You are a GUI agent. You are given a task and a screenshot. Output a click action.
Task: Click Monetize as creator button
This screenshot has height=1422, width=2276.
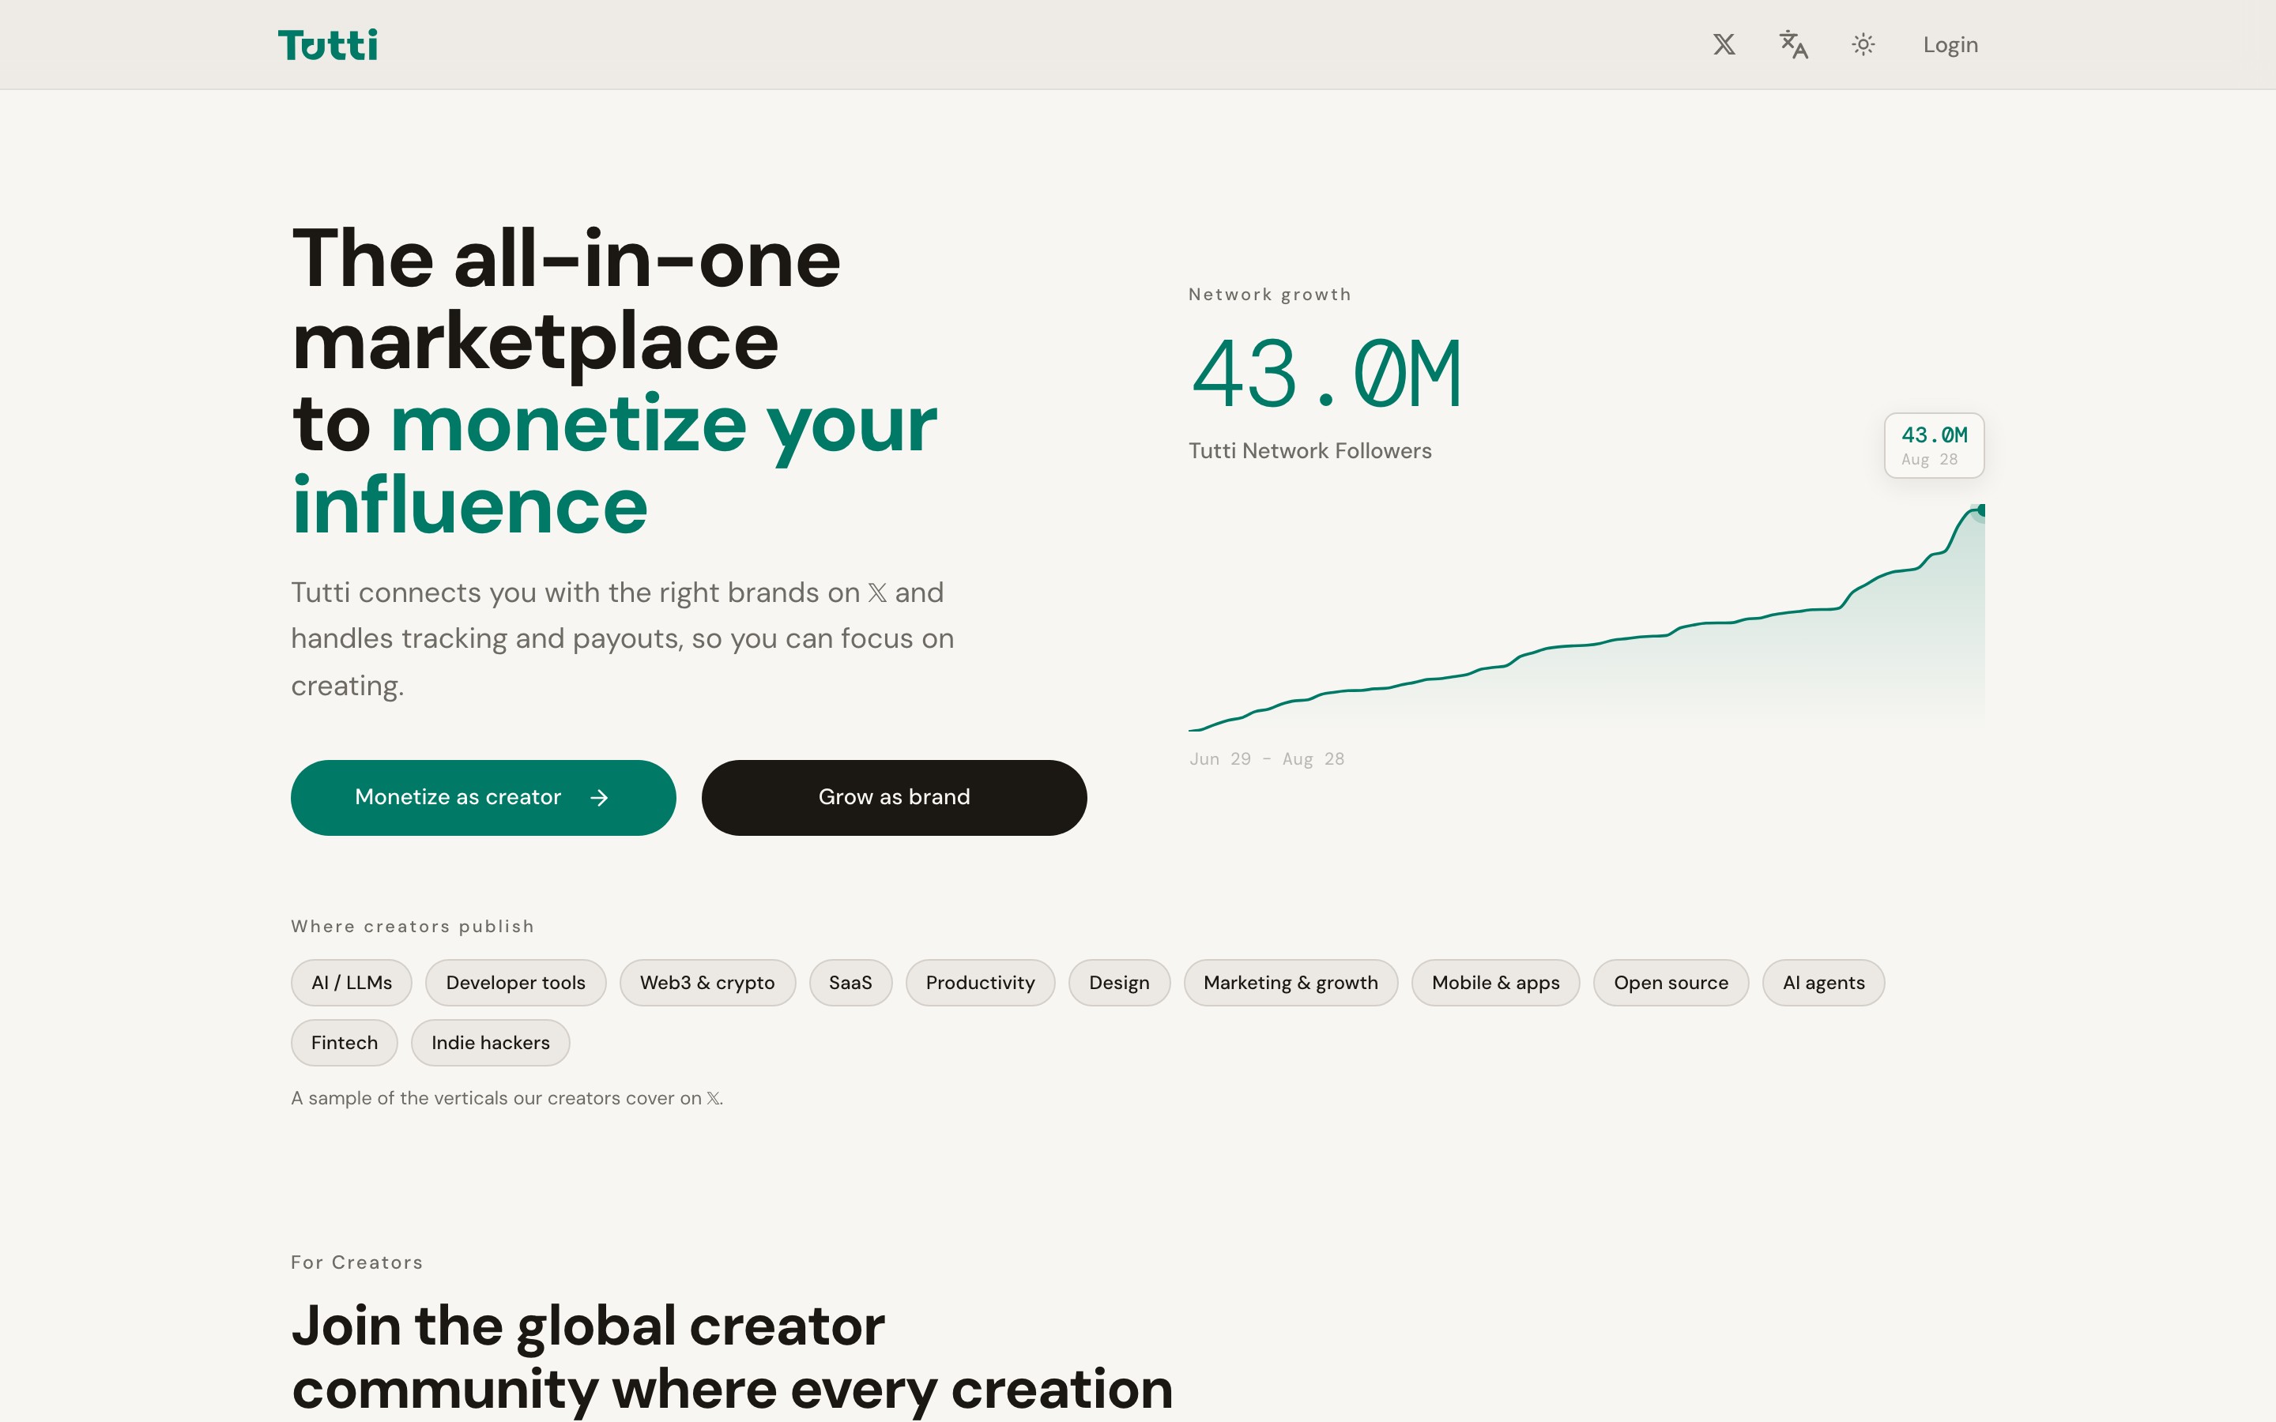click(484, 798)
